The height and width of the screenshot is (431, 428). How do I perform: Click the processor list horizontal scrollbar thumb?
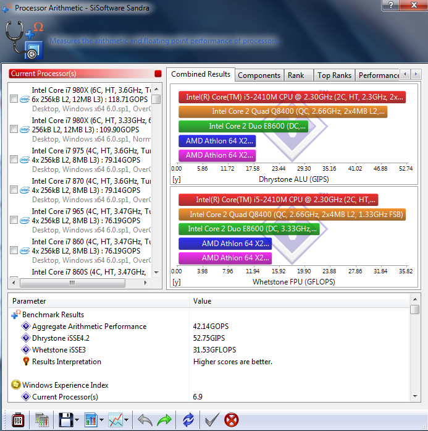[72, 283]
